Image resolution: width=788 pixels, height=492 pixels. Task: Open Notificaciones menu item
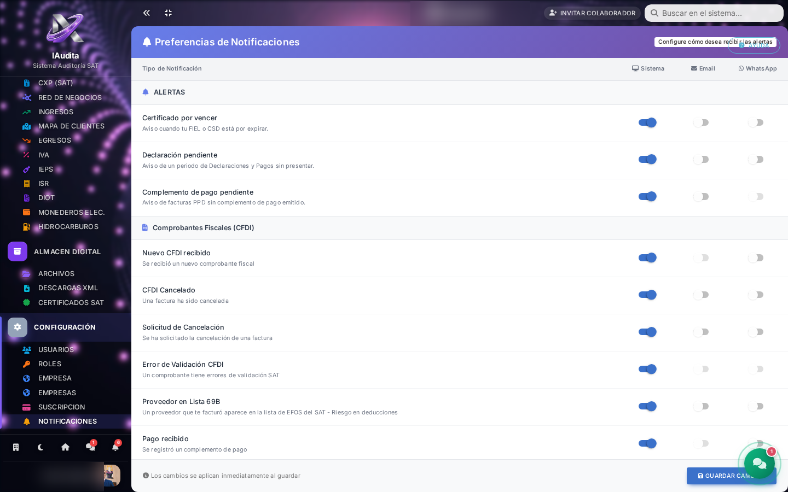coord(66,421)
